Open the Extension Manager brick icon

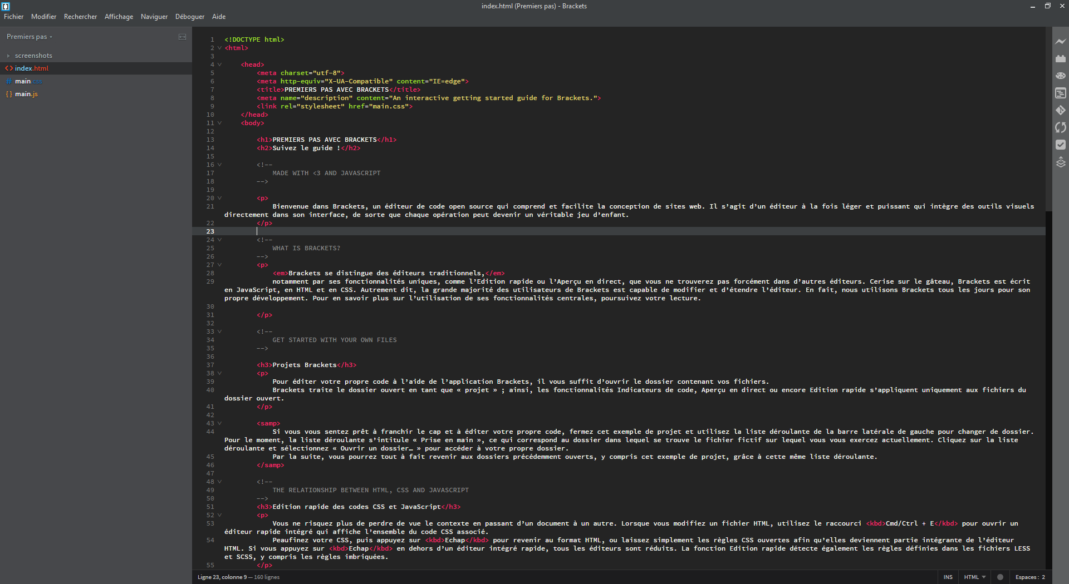(1061, 58)
